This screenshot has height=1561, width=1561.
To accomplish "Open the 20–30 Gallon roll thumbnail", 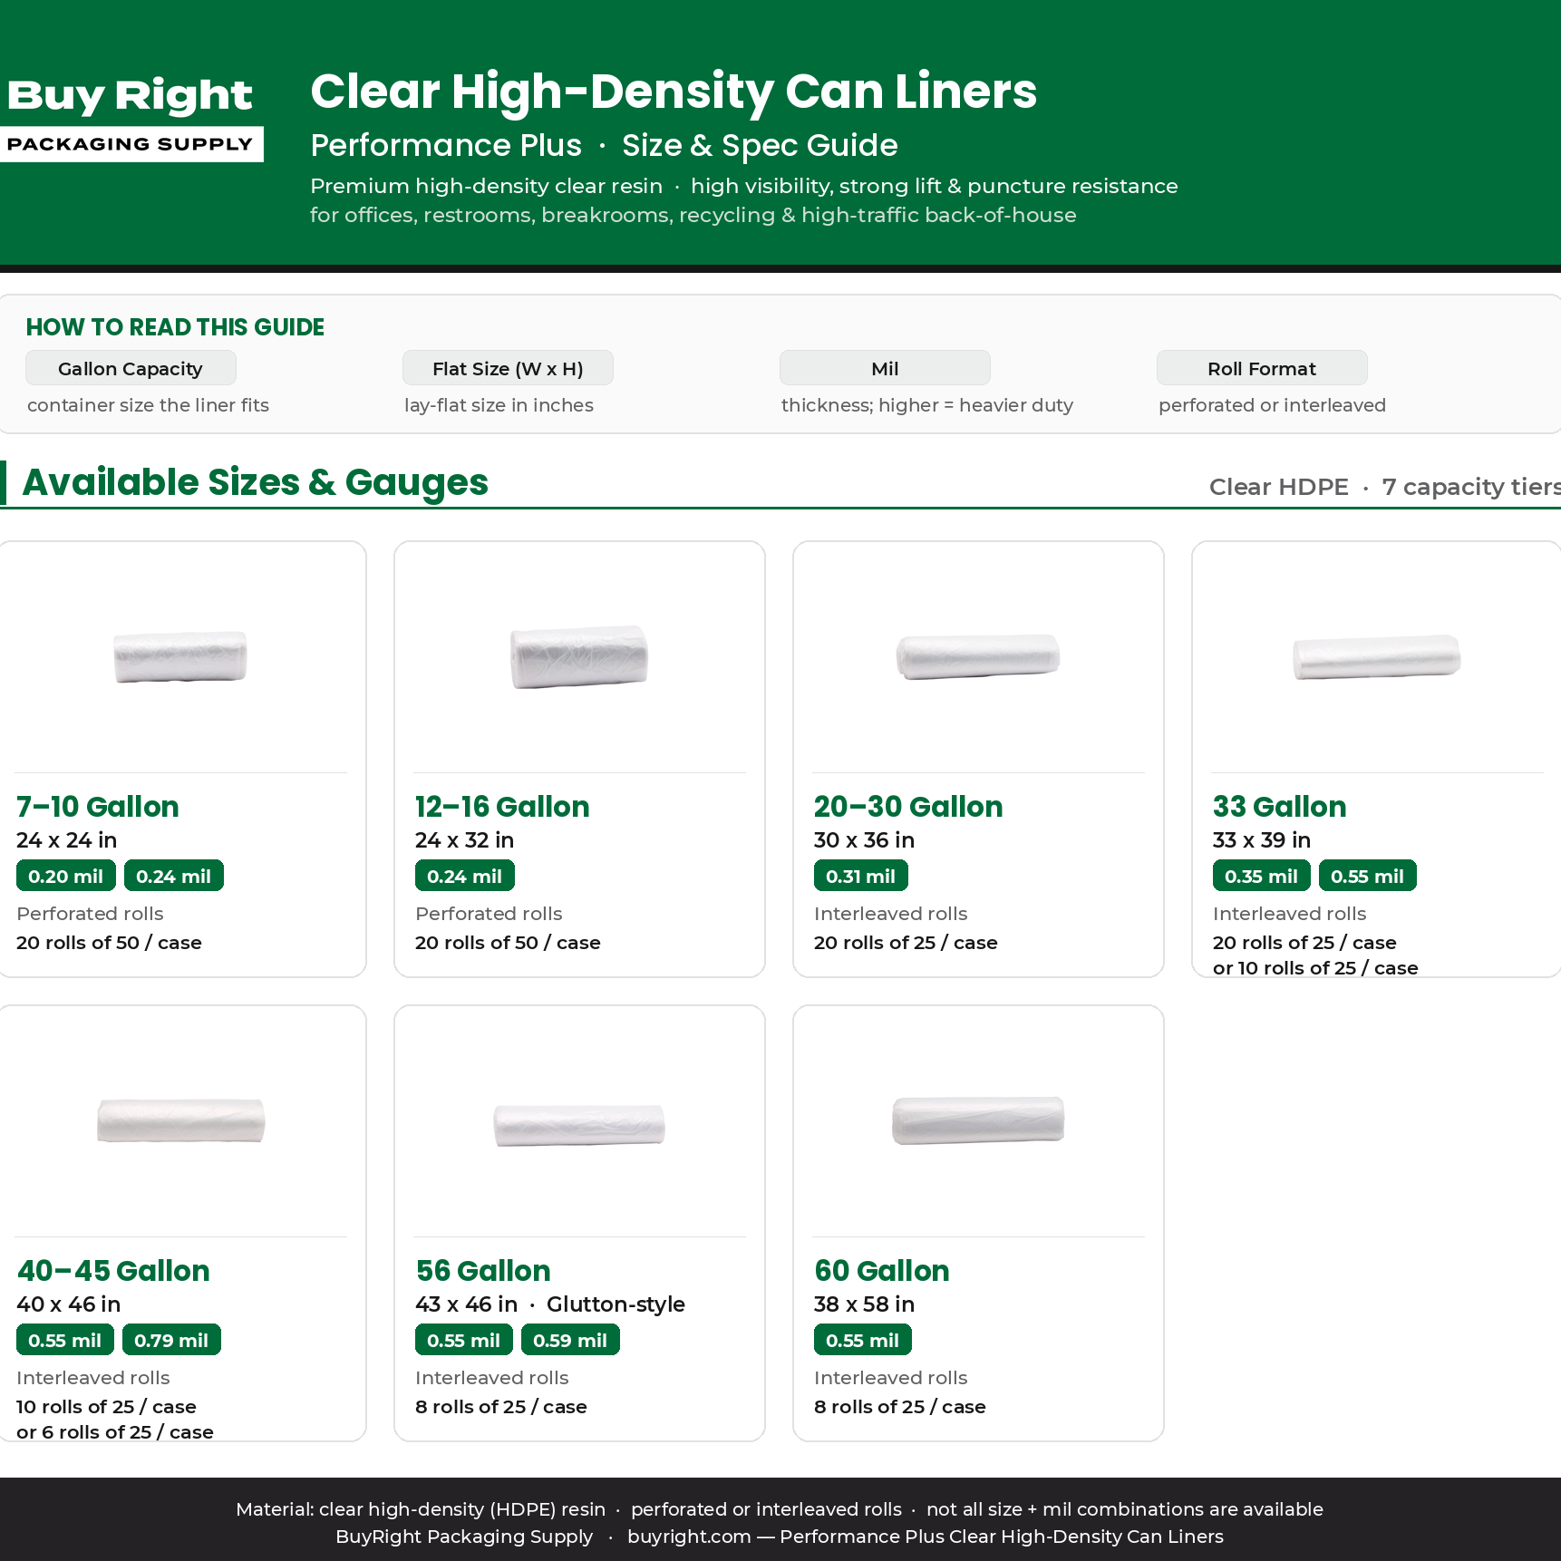I will coord(978,656).
